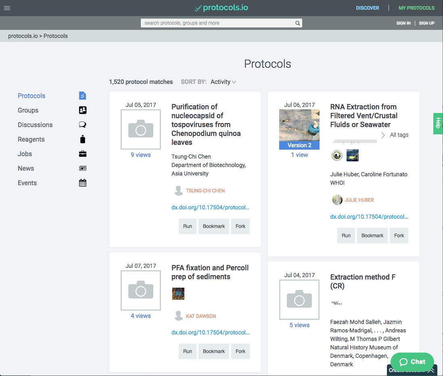The image size is (443, 376).
Task: Select News in the sidebar
Action: pyautogui.click(x=26, y=168)
